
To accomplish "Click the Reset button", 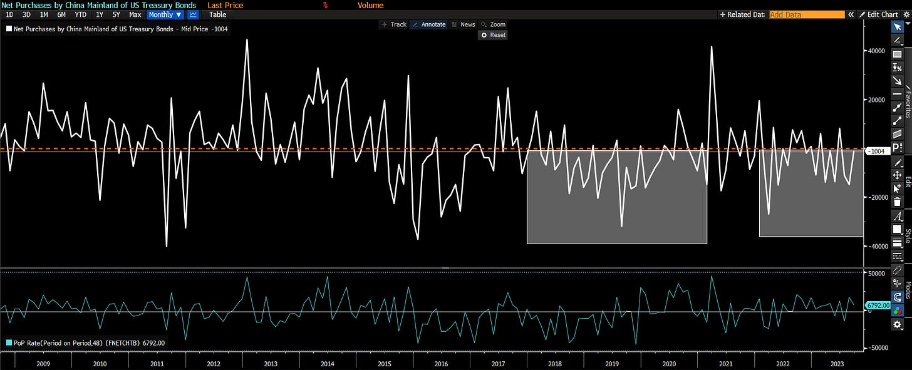I will 493,35.
